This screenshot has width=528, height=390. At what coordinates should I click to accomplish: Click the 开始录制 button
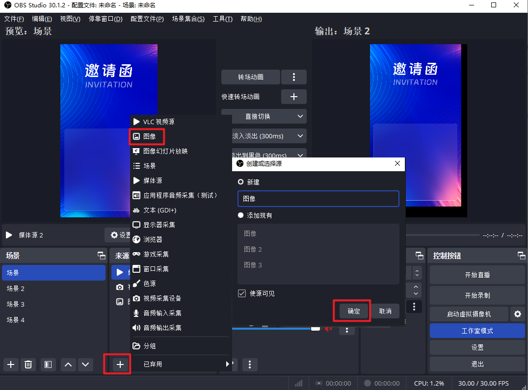[x=477, y=295]
